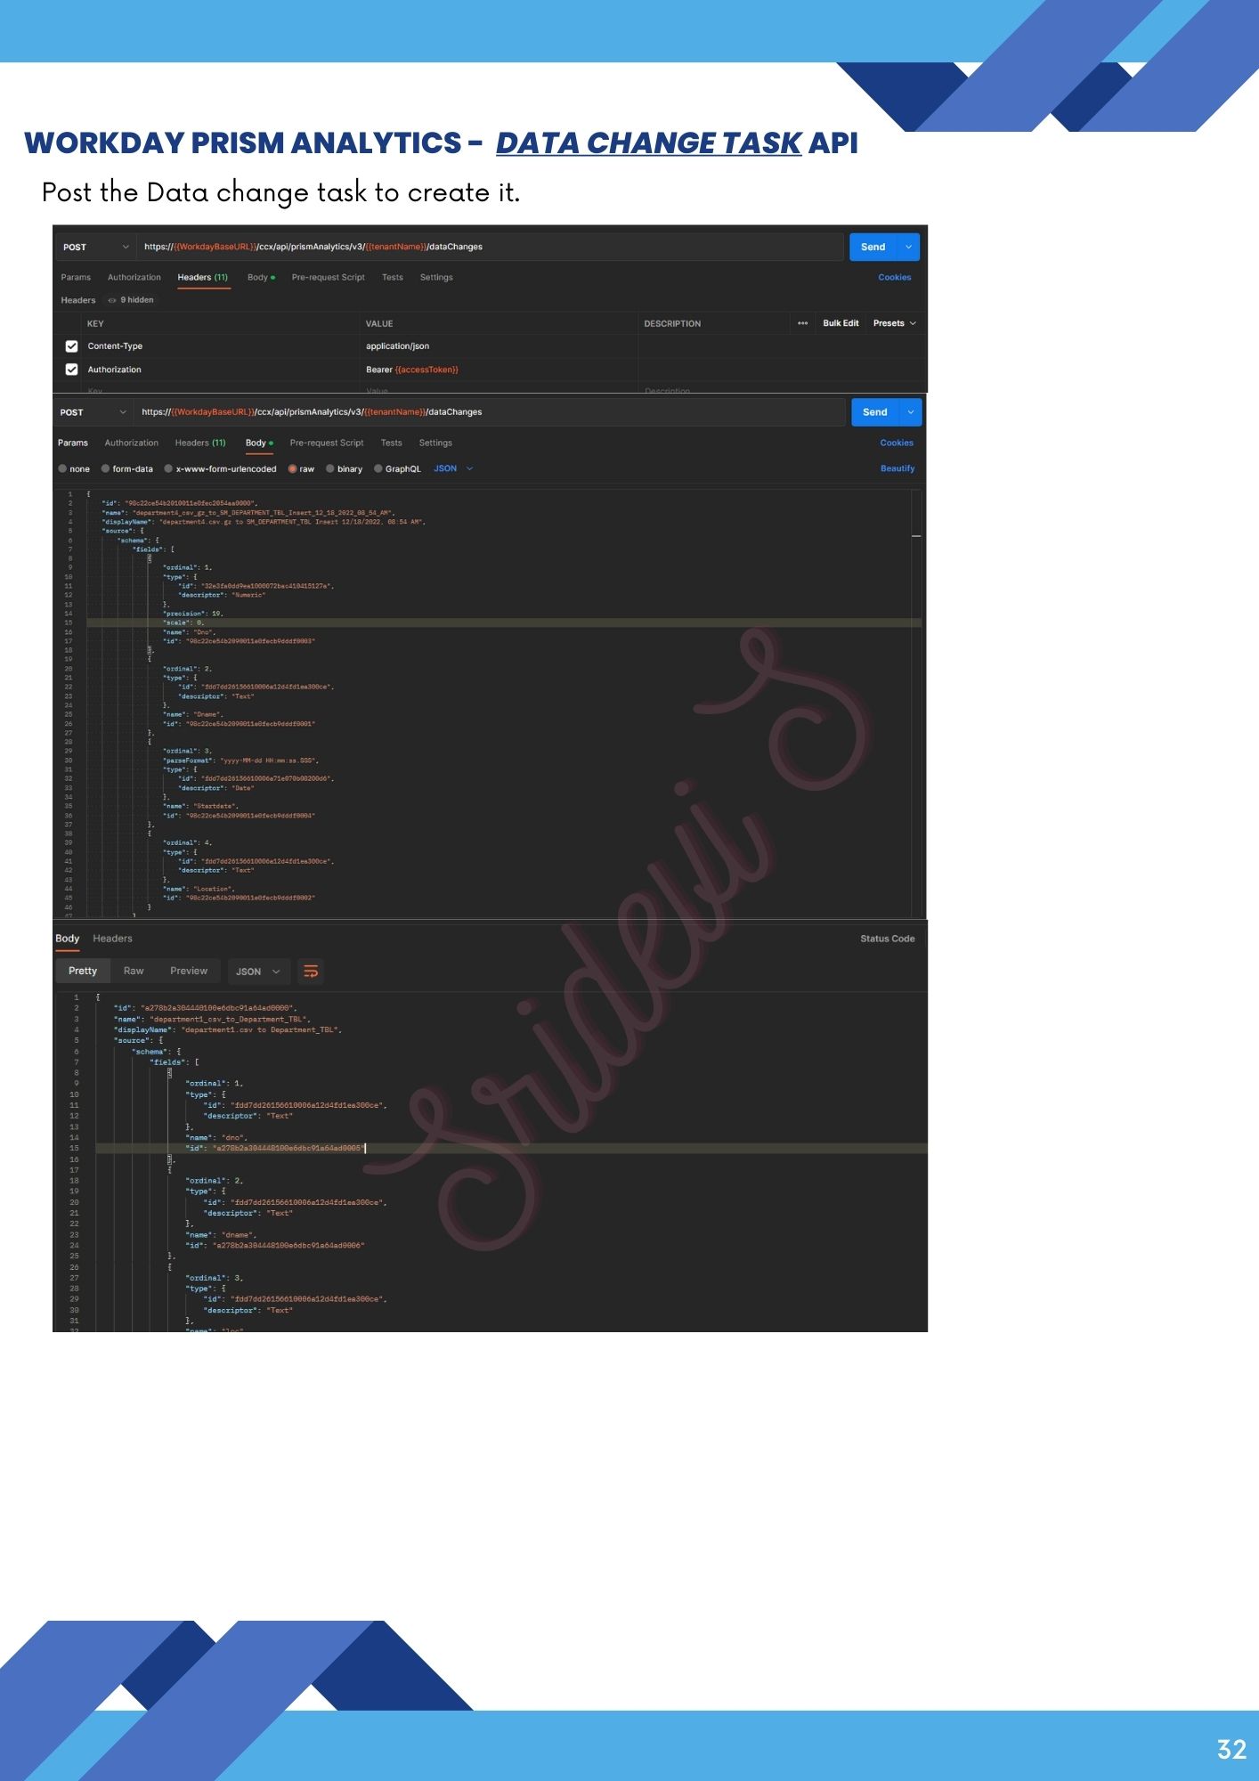The width and height of the screenshot is (1259, 1781).
Task: Click Send in the lower request
Action: pos(875,412)
